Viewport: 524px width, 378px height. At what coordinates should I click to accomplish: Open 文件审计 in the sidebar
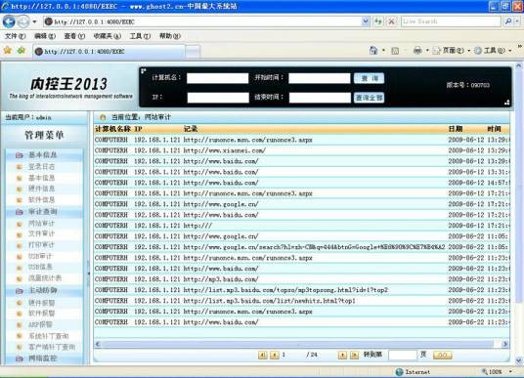[41, 233]
